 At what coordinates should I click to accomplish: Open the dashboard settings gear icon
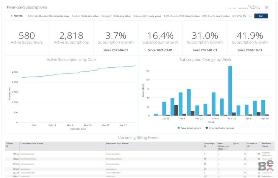pos(266,7)
